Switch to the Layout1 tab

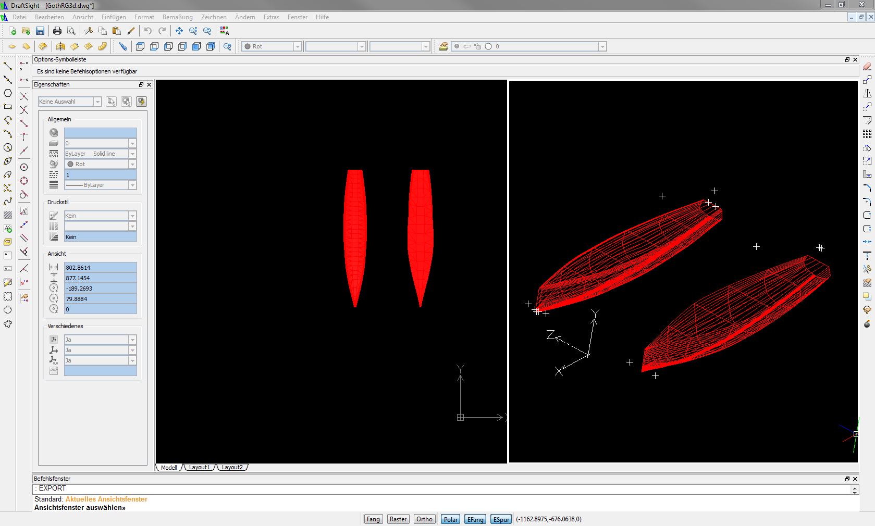click(x=199, y=468)
